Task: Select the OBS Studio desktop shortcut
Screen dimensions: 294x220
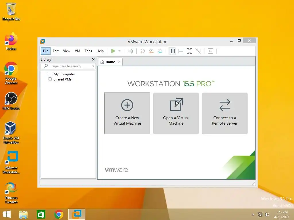Action: [x=11, y=101]
